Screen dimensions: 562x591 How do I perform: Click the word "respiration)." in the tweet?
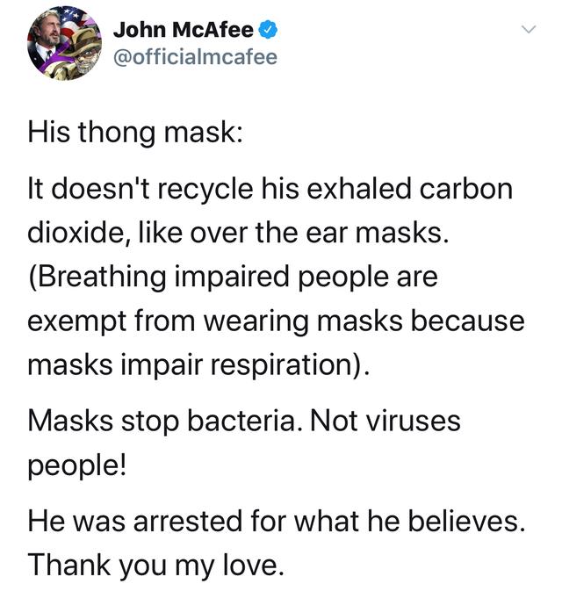coord(290,365)
